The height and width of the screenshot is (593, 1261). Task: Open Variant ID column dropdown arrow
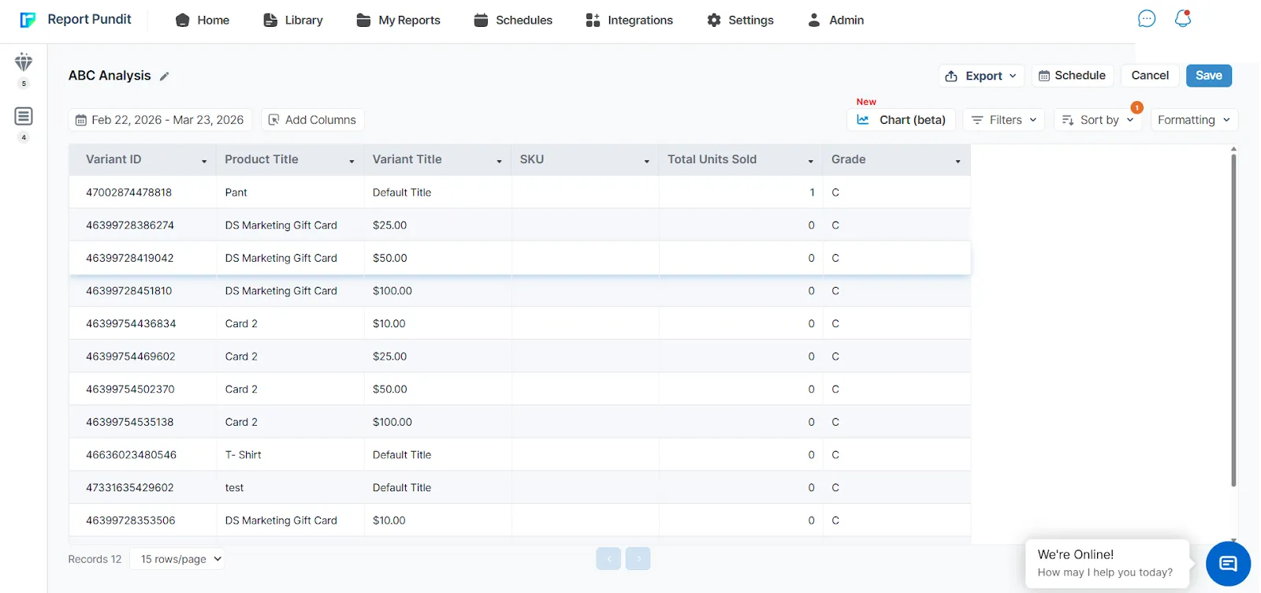(x=204, y=161)
